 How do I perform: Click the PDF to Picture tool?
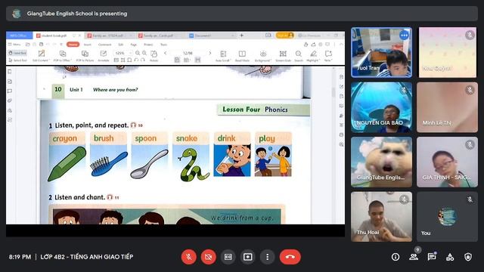[85, 56]
